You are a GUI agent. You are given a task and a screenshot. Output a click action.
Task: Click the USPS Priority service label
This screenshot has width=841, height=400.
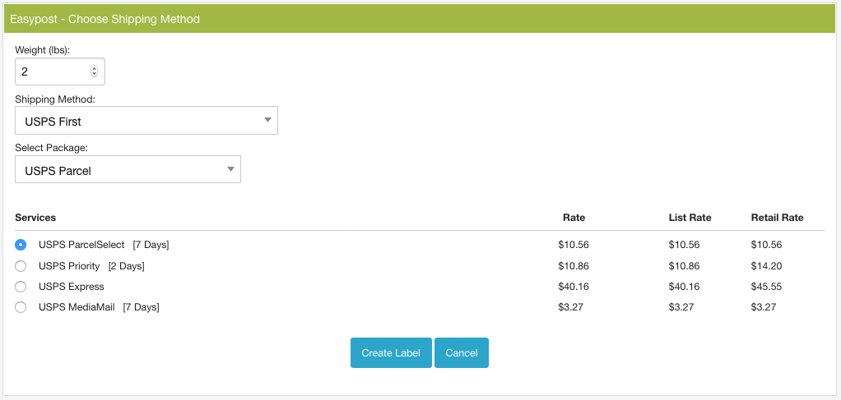tap(69, 265)
